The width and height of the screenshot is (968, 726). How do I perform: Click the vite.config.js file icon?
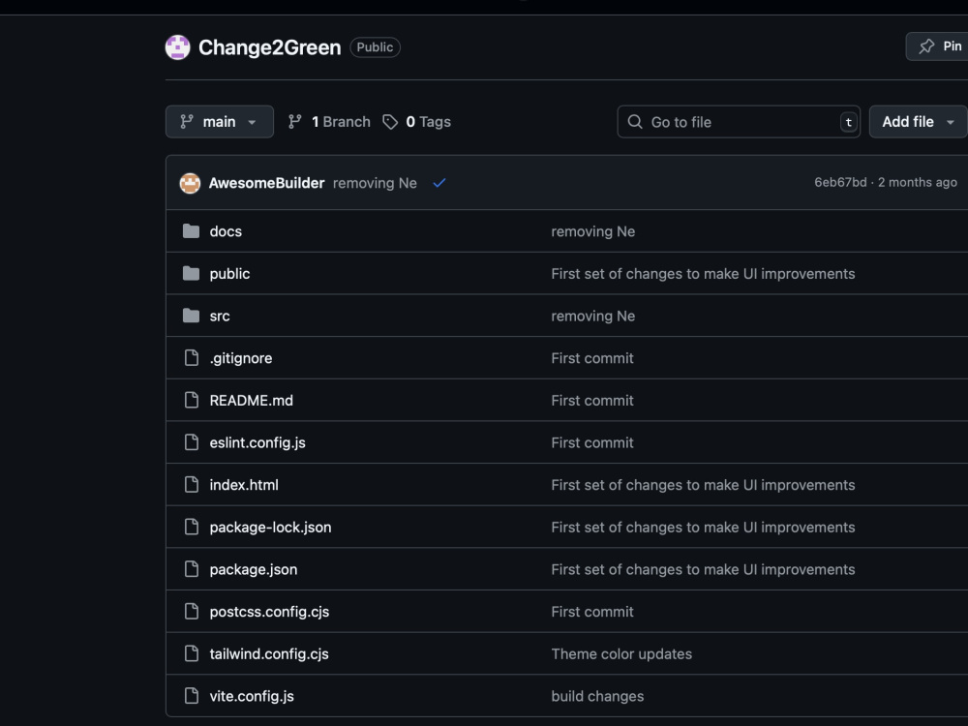coord(192,696)
